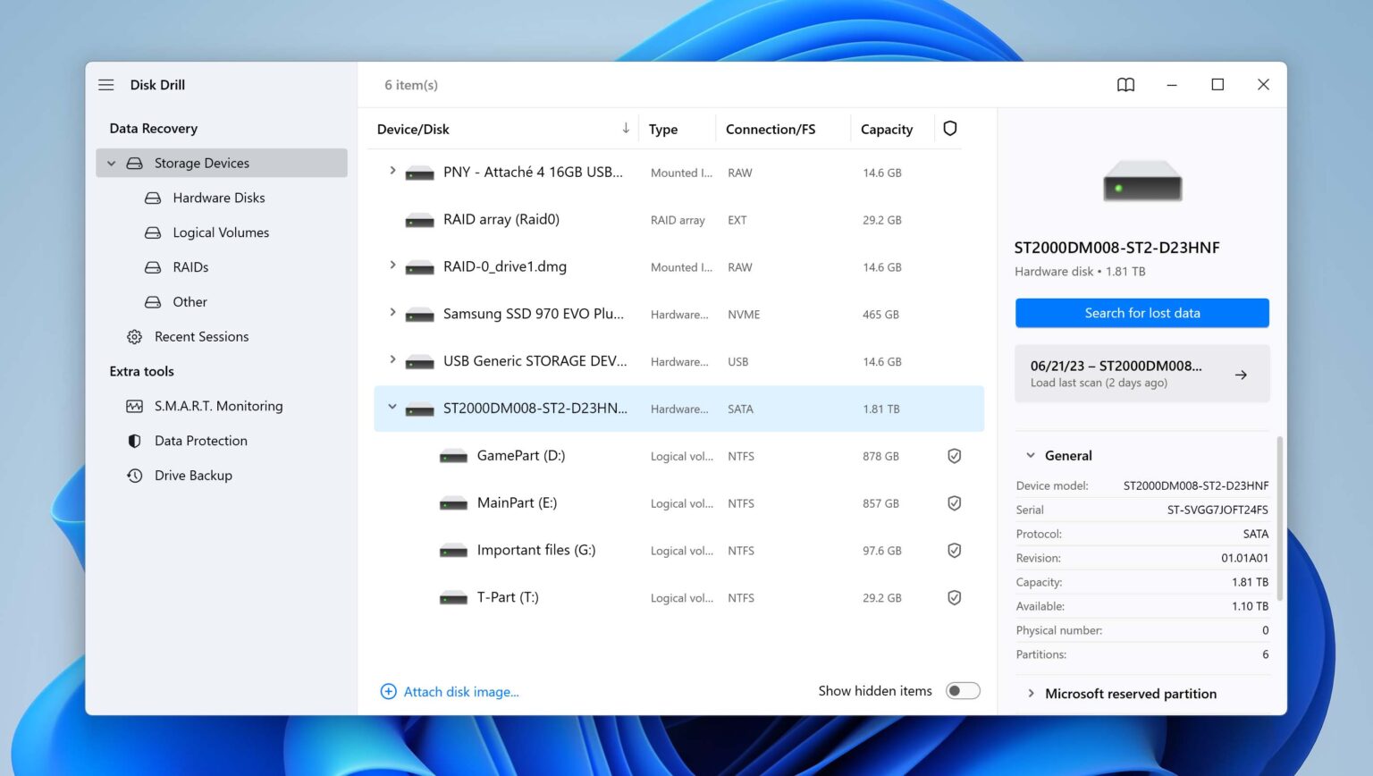The height and width of the screenshot is (776, 1373).
Task: Click the Search for lost data button
Action: (x=1141, y=313)
